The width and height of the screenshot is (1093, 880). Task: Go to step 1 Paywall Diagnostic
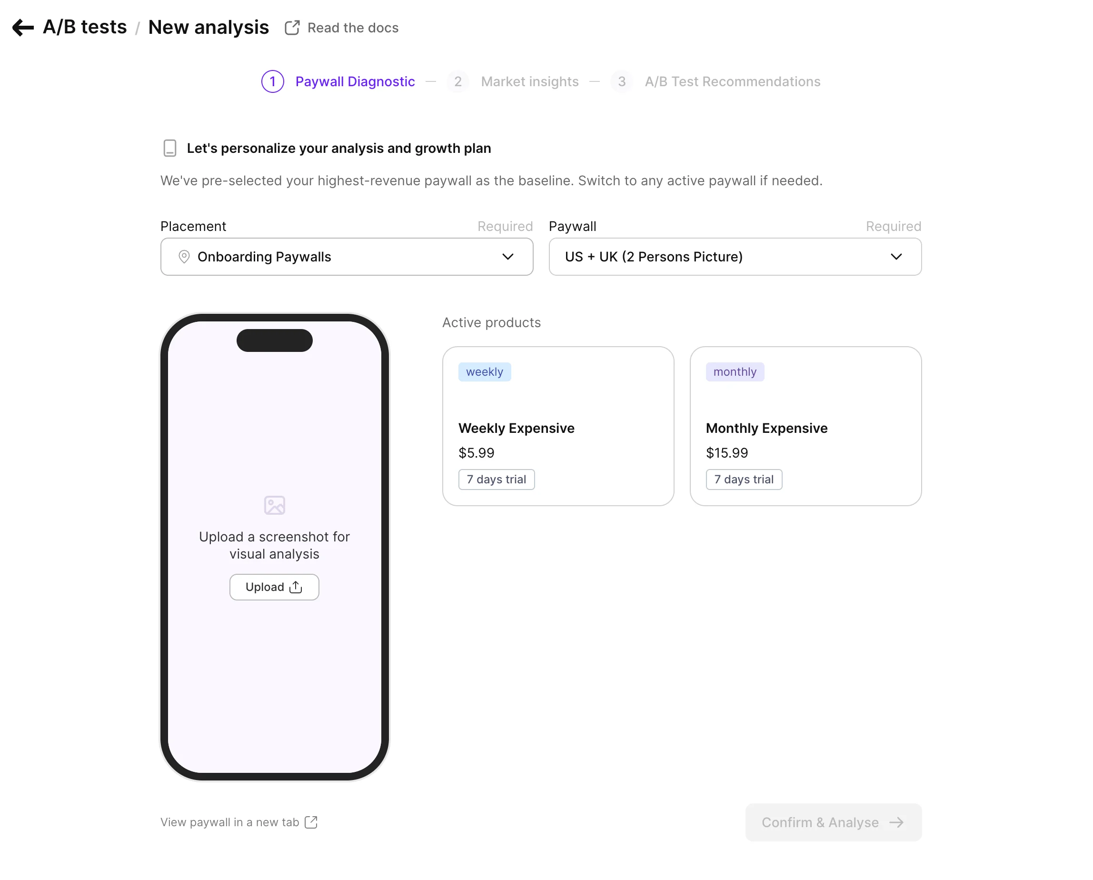point(354,81)
